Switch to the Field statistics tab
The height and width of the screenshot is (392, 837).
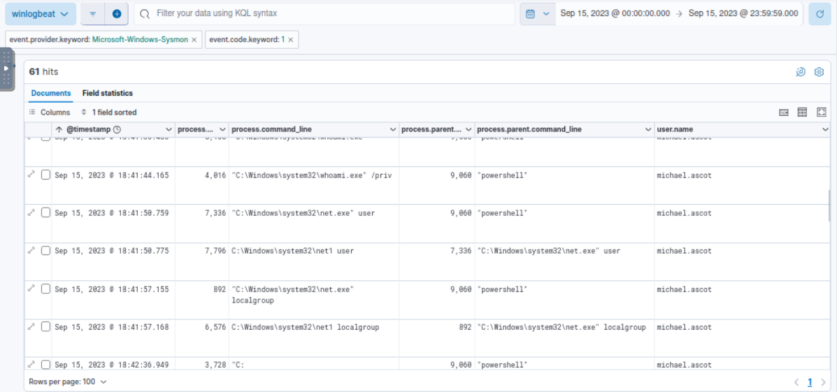pyautogui.click(x=107, y=93)
